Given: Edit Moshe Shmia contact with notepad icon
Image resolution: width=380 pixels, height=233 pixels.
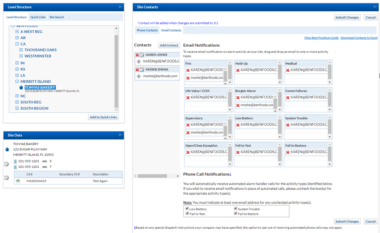Looking at the screenshot, I should [x=142, y=70].
